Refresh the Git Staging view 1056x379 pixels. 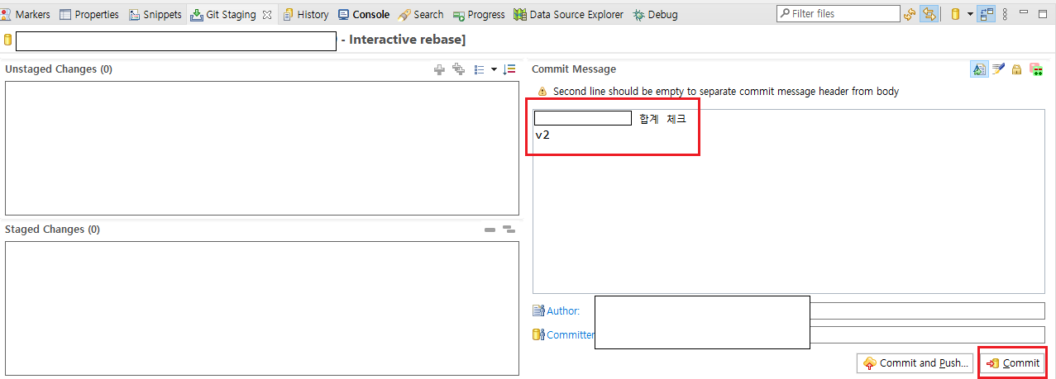pyautogui.click(x=910, y=14)
